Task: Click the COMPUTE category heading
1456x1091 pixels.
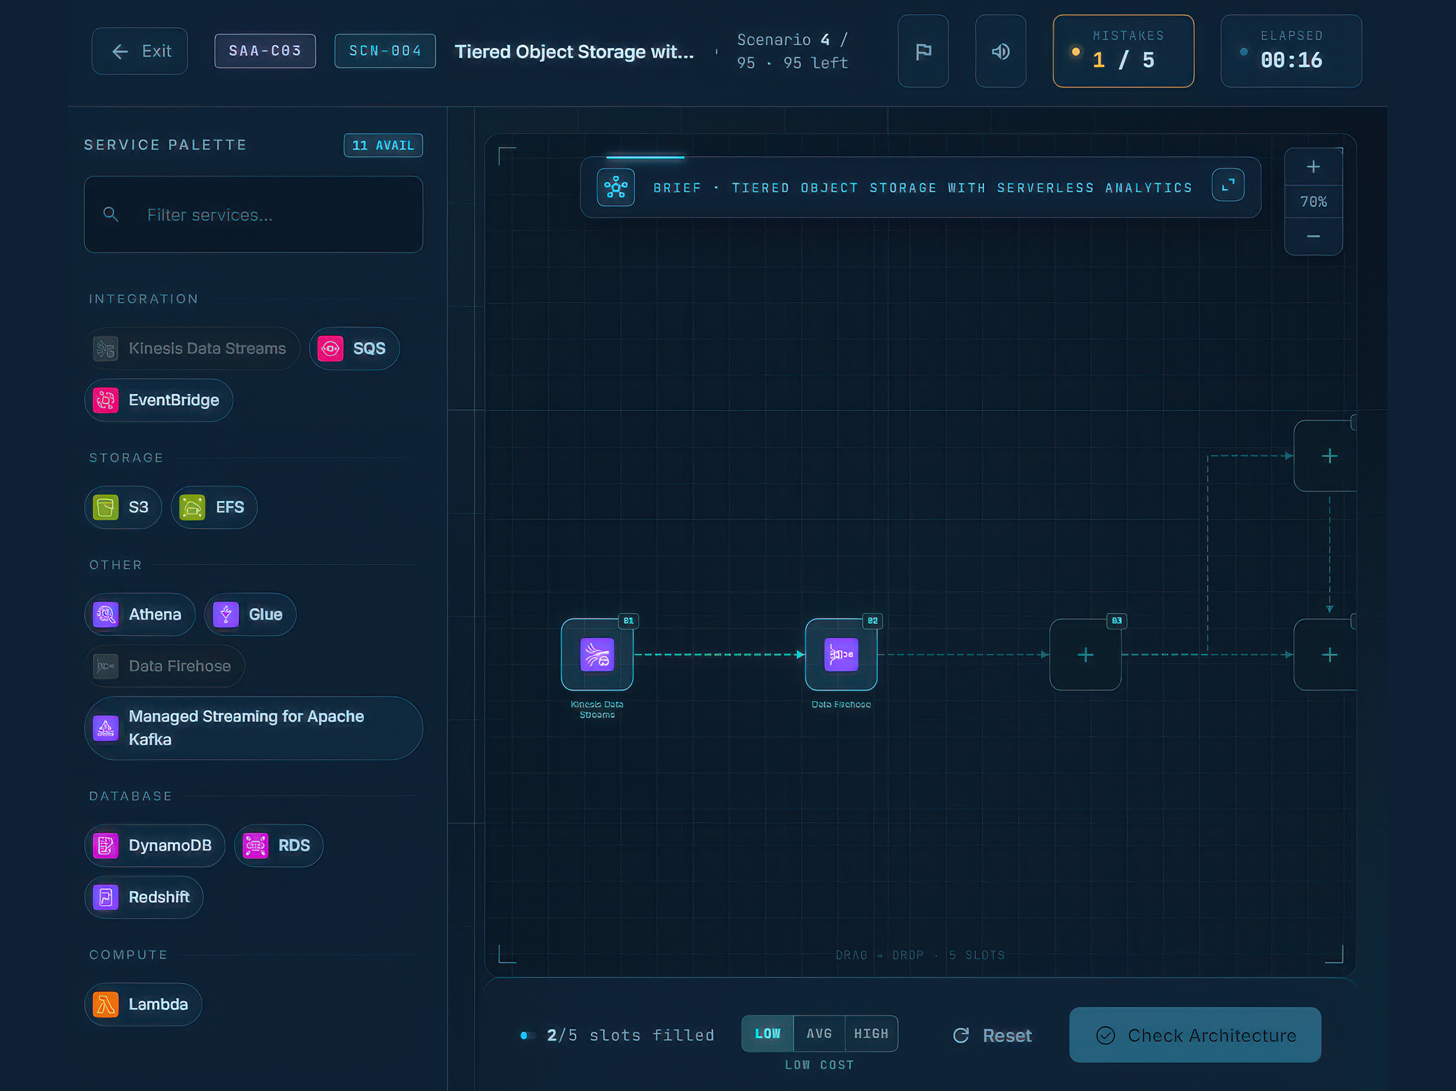Action: click(128, 955)
